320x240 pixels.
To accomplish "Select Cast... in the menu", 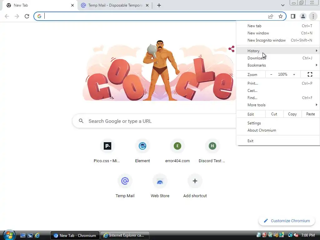I will (x=278, y=91).
